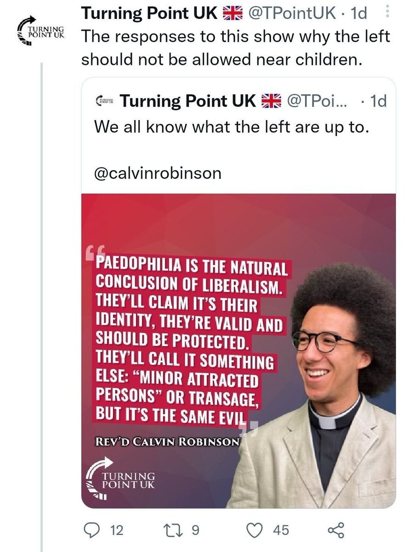
Task: Click the retweet count 9
Action: [195, 530]
